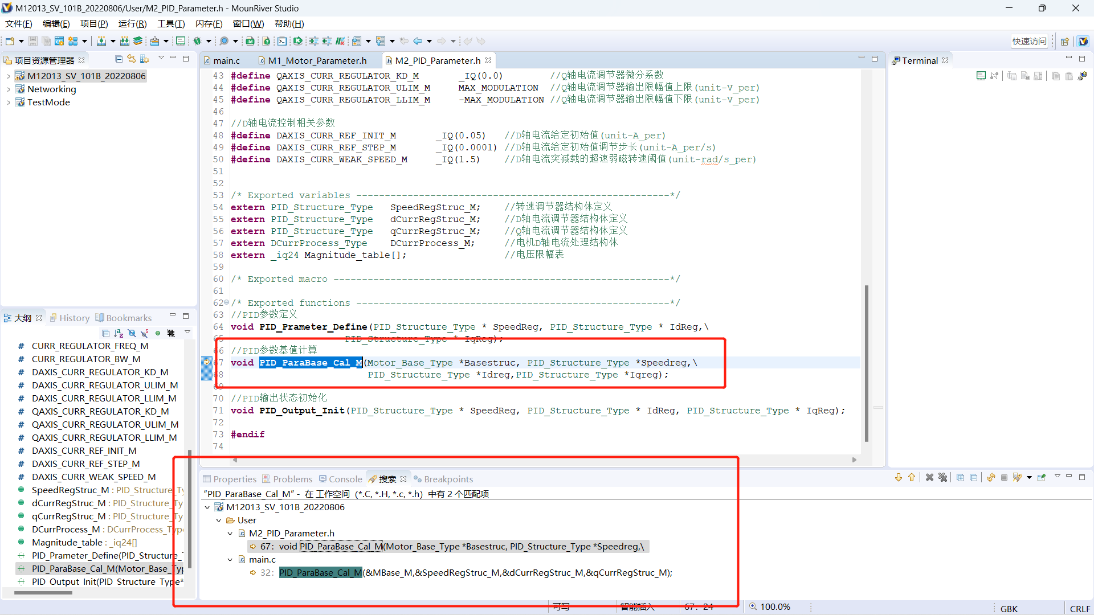Show previous match up arrow in search
Screen dimensions: 1094x615
click(x=912, y=478)
